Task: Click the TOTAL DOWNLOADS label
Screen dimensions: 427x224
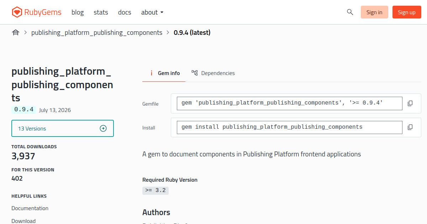Action: (34, 147)
